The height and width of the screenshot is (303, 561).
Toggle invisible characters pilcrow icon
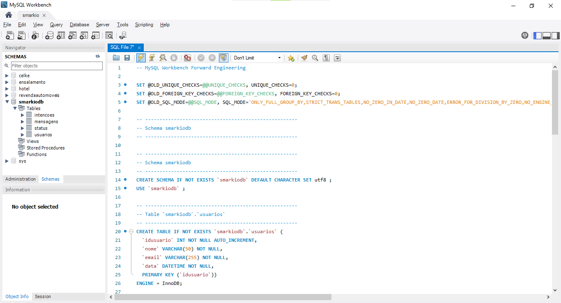[326, 58]
